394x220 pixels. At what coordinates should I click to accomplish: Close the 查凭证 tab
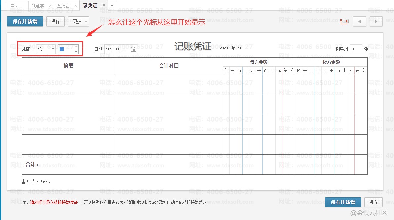tap(75, 6)
